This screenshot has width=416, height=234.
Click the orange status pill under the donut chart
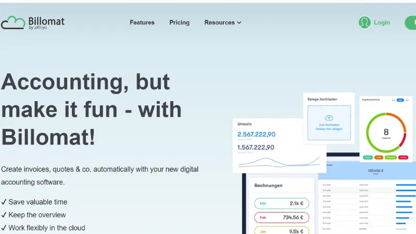coord(379,157)
